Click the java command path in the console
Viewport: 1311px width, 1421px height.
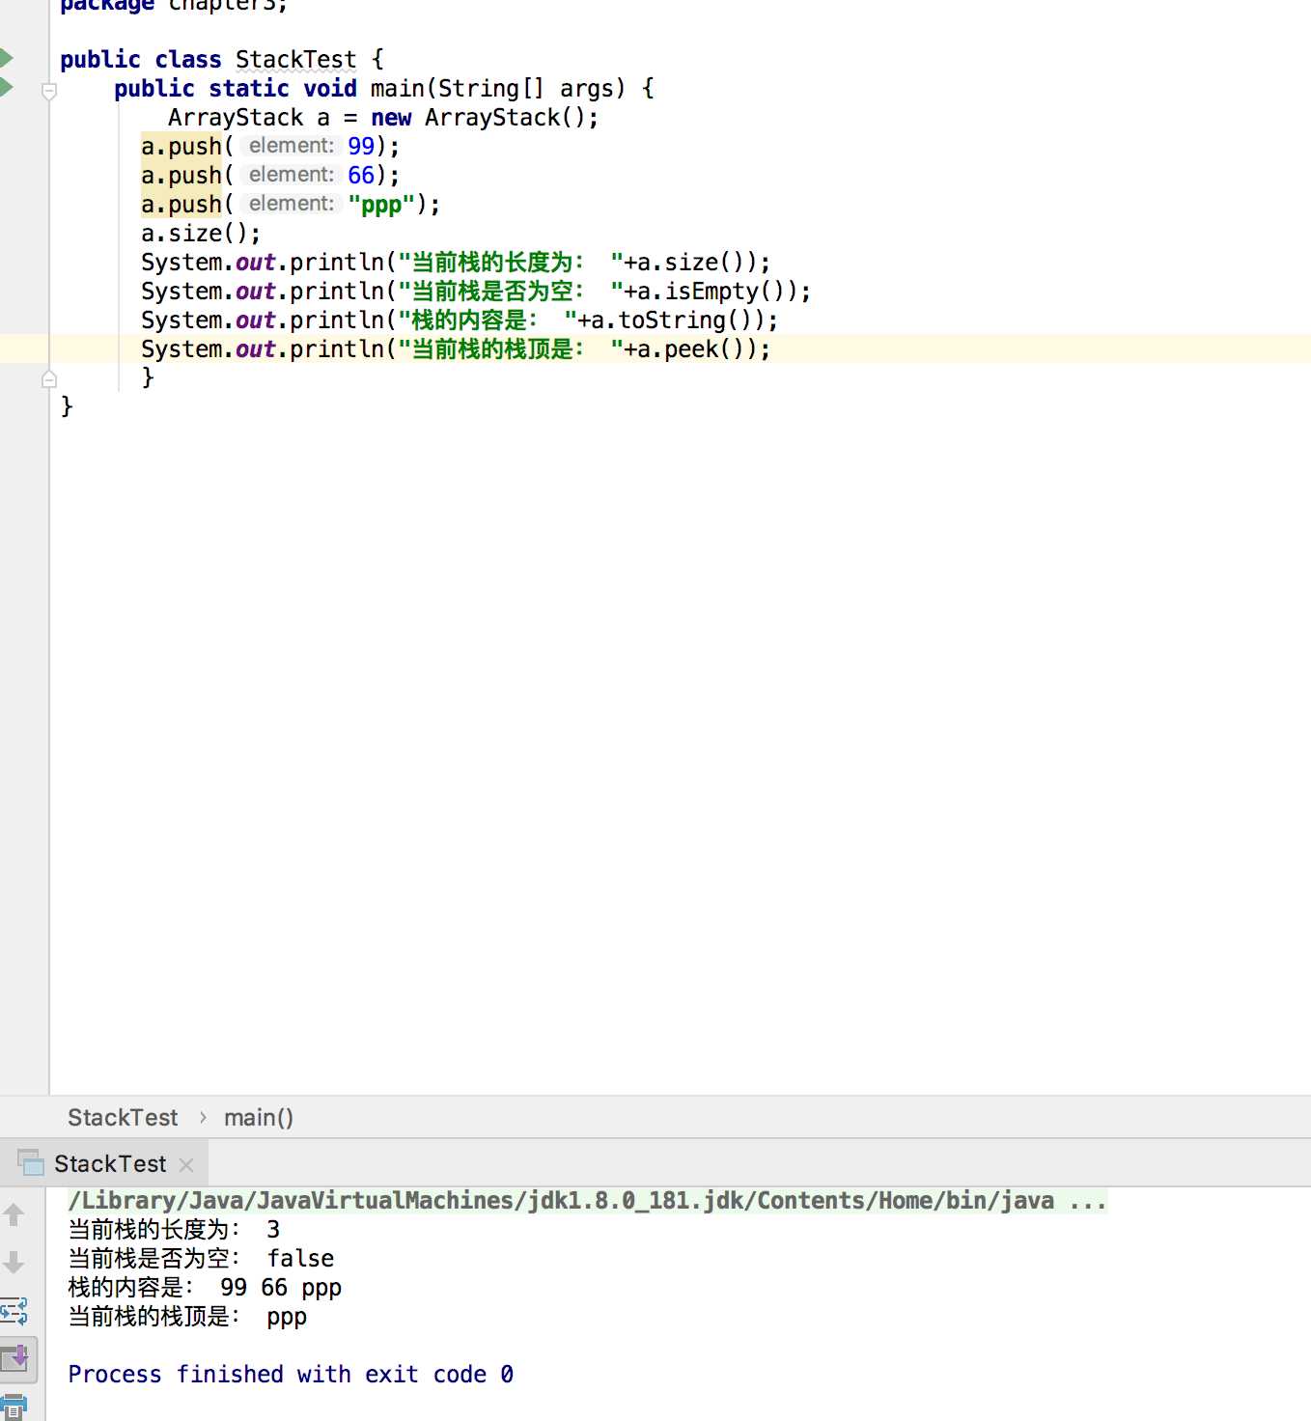pos(587,1201)
